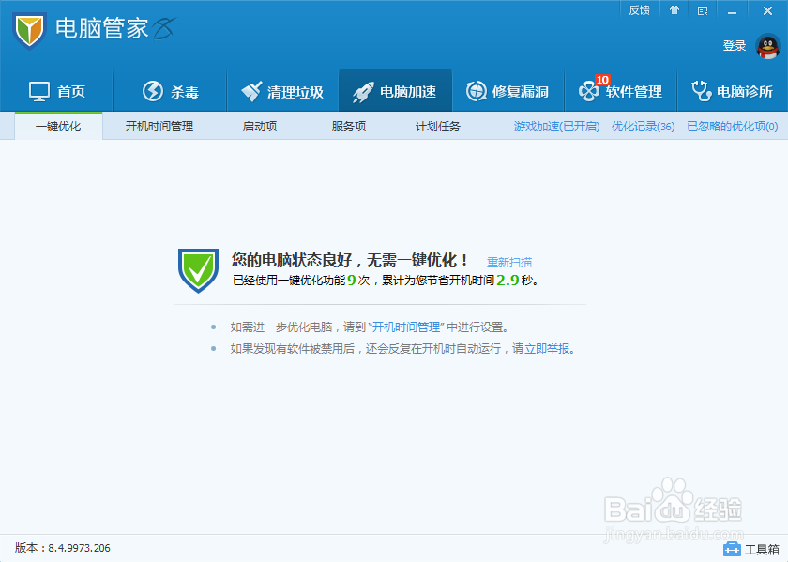
Task: Open the 杀毒 (Antivirus) section
Action: pos(169,91)
